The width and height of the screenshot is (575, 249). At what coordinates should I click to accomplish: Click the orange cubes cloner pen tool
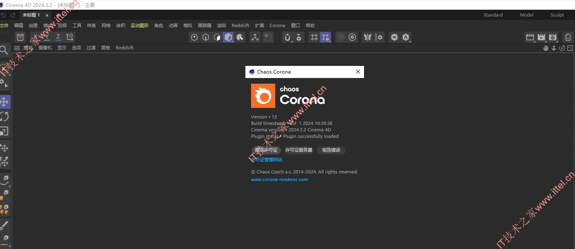click(4, 210)
